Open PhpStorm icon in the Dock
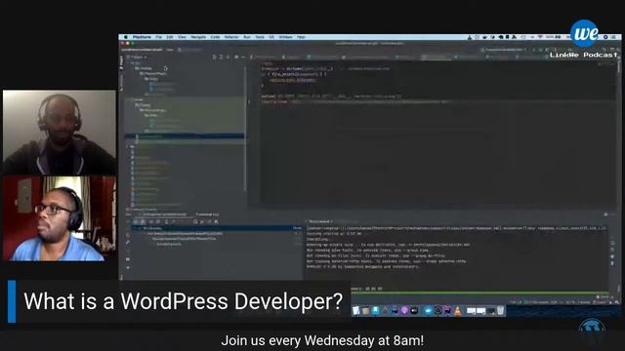This screenshot has height=351, width=625. tap(447, 311)
